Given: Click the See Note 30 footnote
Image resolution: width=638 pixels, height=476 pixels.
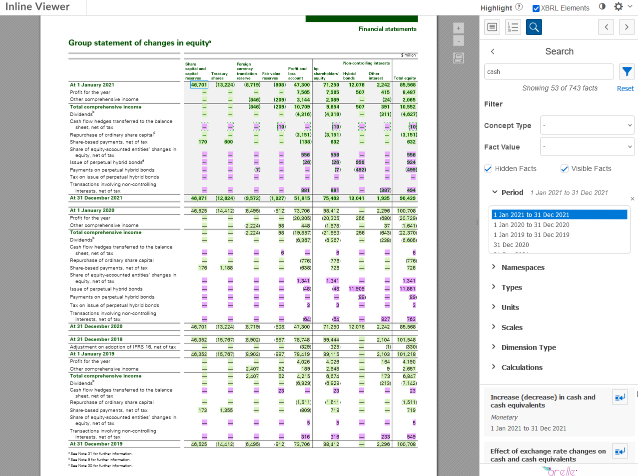Looking at the screenshot, I should click(x=101, y=465).
